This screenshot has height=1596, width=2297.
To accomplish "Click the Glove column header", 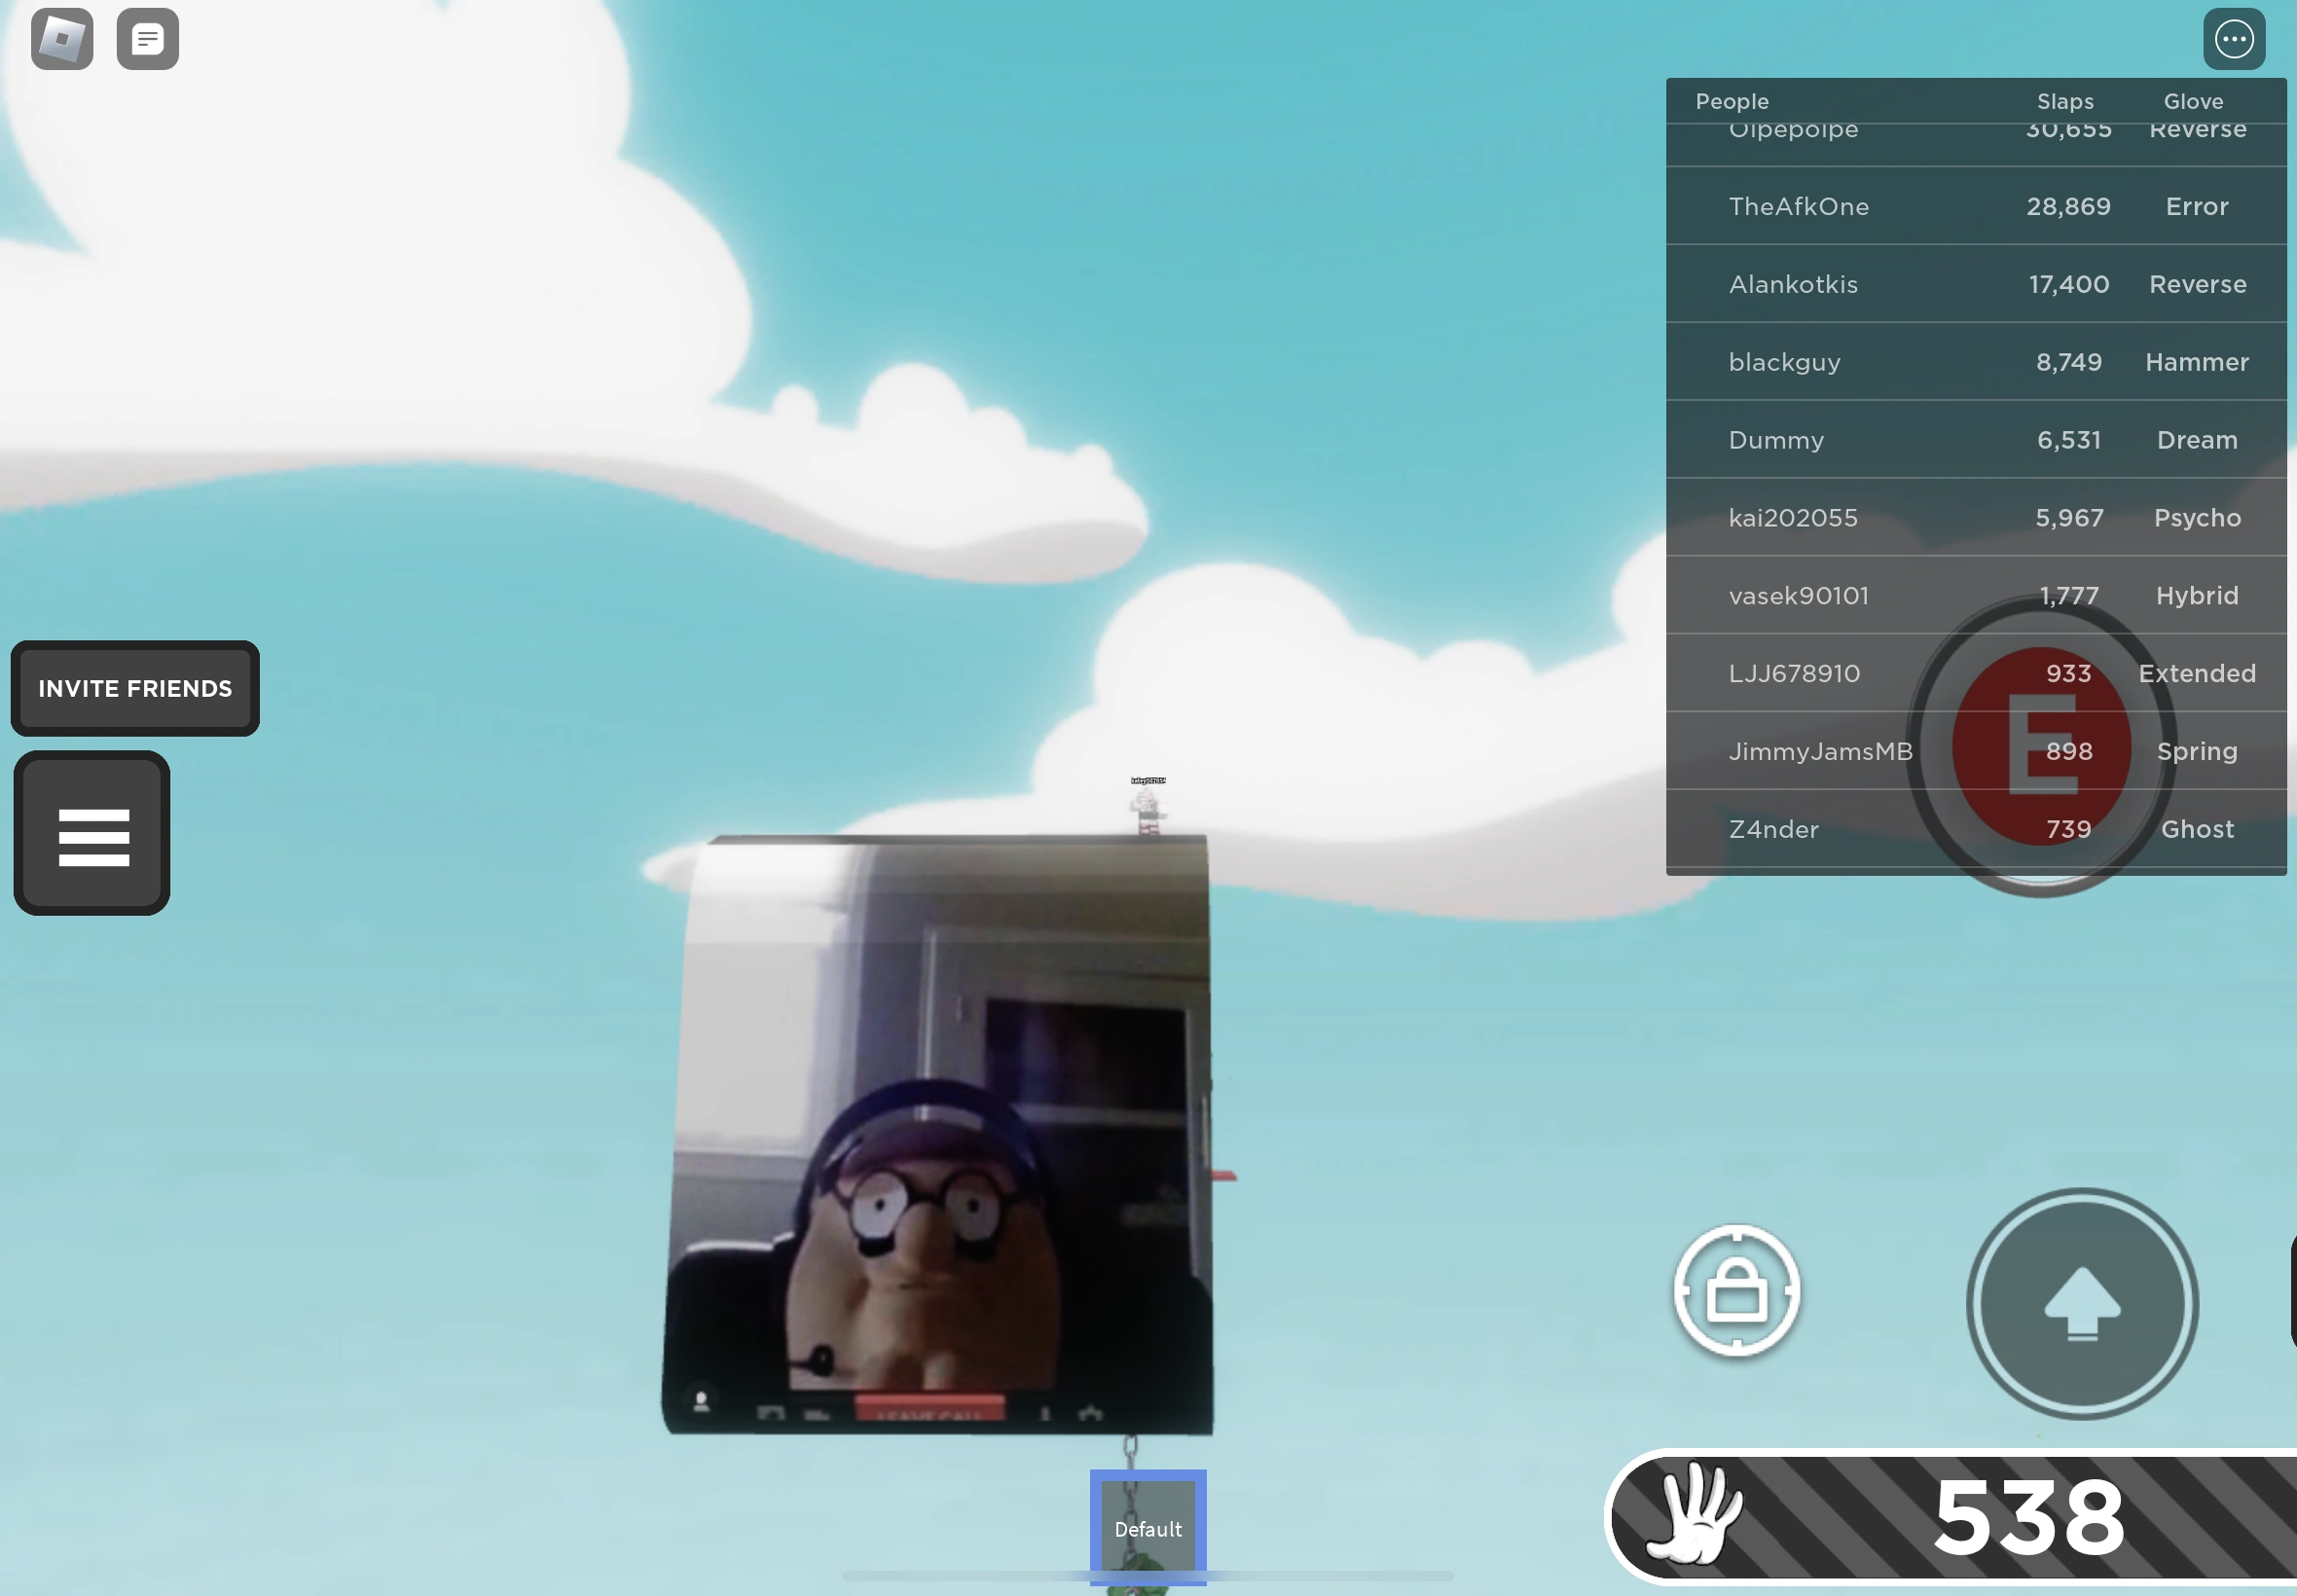I will coord(2193,101).
